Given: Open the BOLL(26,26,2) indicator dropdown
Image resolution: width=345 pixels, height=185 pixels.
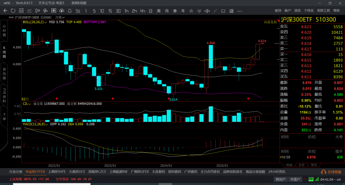Looking at the screenshot, I should tap(35, 22).
